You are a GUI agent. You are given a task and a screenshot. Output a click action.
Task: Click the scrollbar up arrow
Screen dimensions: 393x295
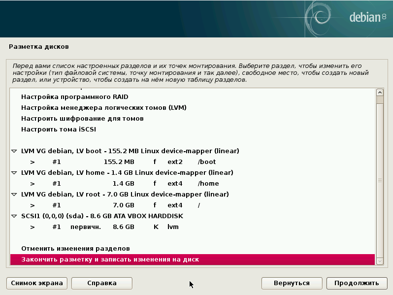pos(380,93)
